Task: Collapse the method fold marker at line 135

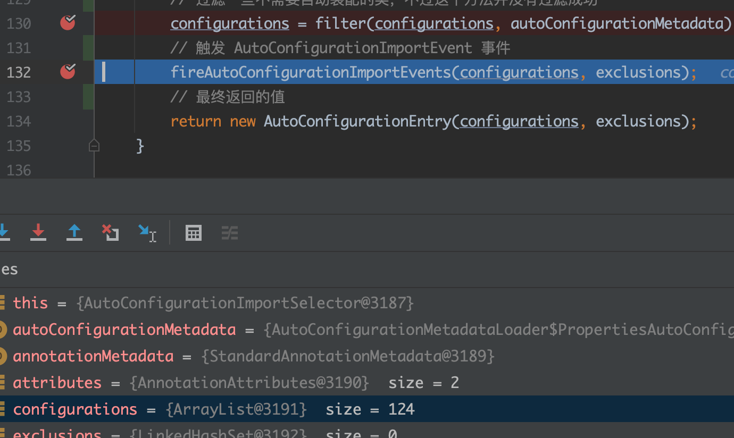Action: [94, 146]
